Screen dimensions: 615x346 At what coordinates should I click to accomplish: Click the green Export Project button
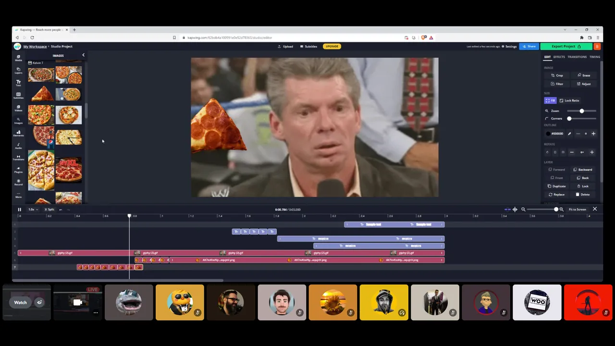point(566,47)
